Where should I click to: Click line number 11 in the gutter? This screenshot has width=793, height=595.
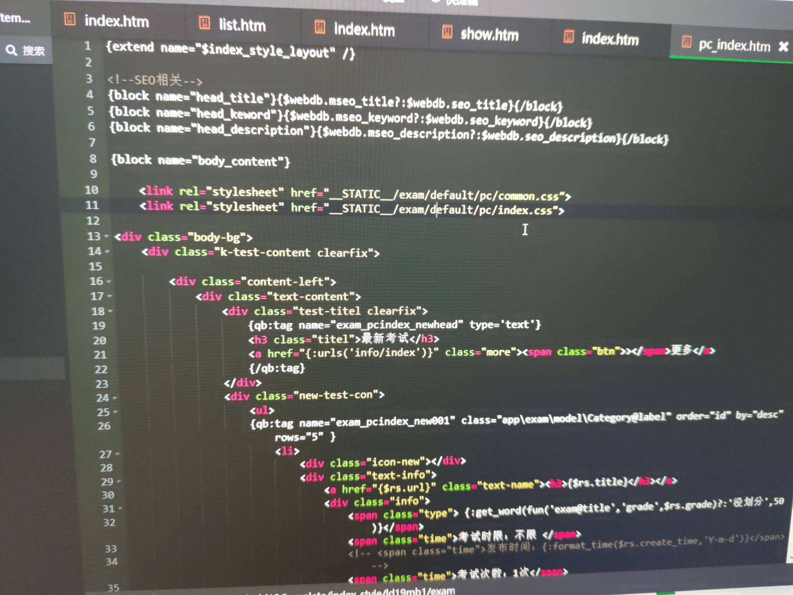(92, 205)
